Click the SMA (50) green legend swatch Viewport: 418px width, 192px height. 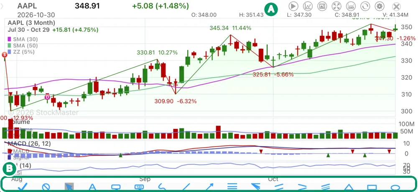tap(10, 46)
